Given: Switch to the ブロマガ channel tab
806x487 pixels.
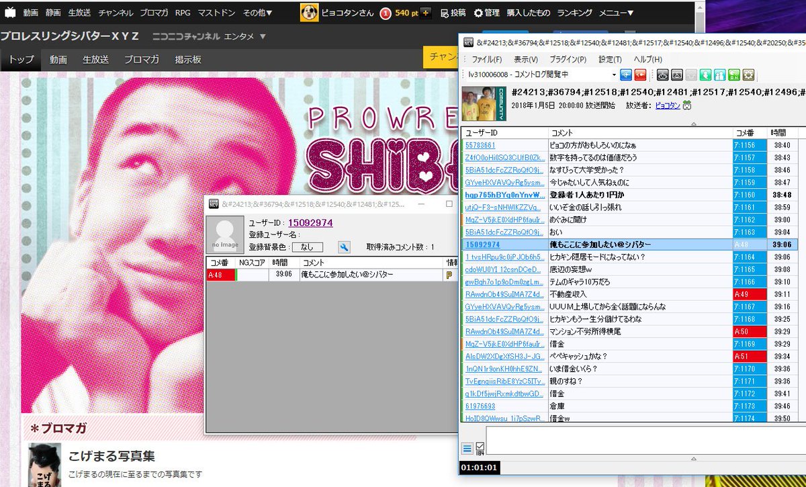Looking at the screenshot, I should 141,59.
